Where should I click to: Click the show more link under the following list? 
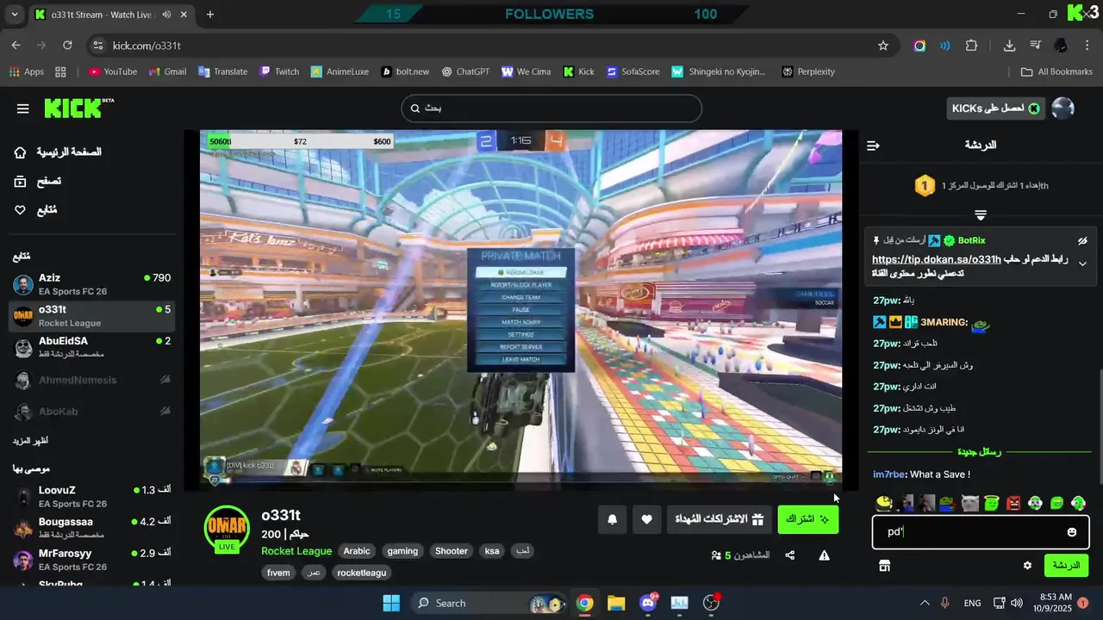[x=30, y=441]
